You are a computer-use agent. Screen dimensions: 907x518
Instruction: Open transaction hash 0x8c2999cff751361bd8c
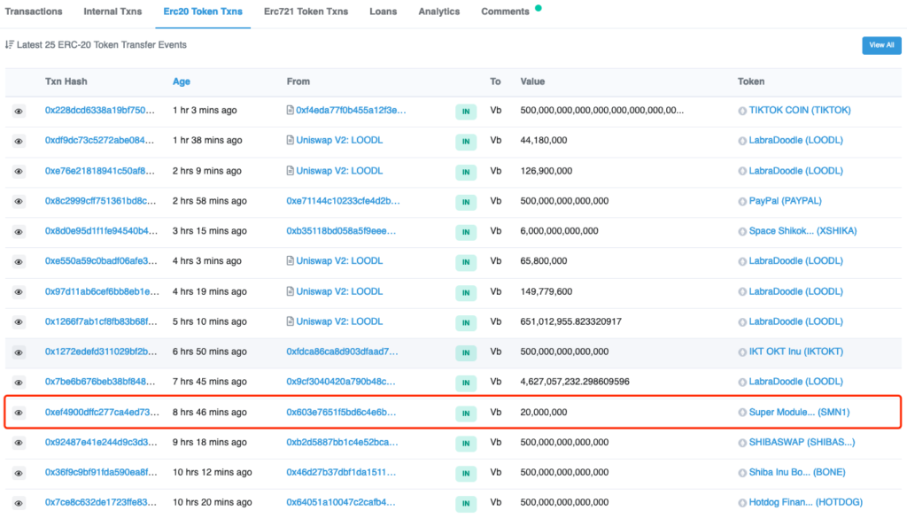pos(101,201)
